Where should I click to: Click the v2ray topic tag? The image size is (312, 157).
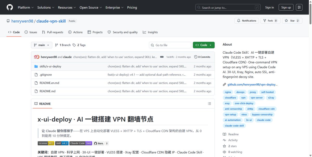coord(271,98)
